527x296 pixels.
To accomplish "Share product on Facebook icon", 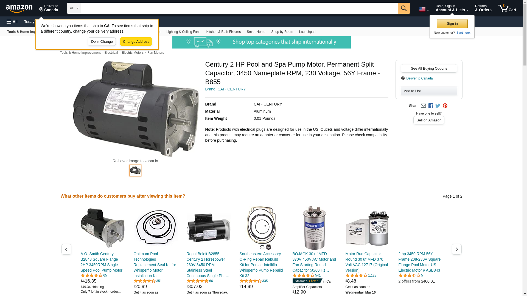I will 431,106.
